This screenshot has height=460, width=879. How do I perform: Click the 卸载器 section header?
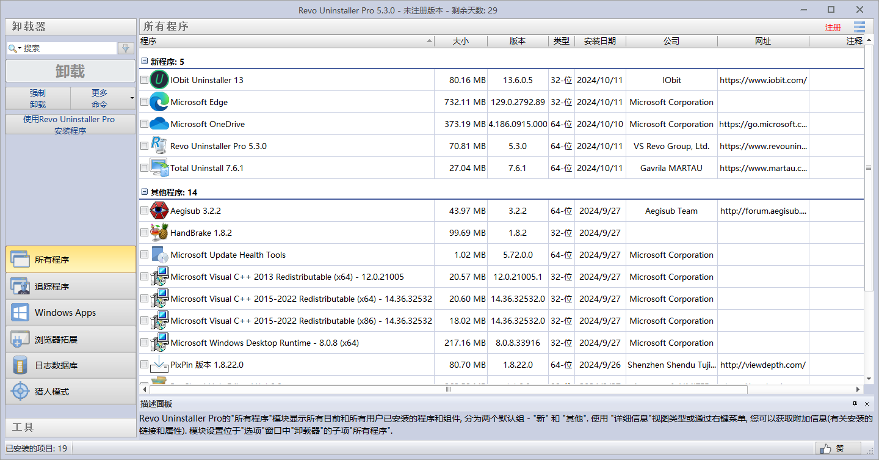pyautogui.click(x=71, y=27)
